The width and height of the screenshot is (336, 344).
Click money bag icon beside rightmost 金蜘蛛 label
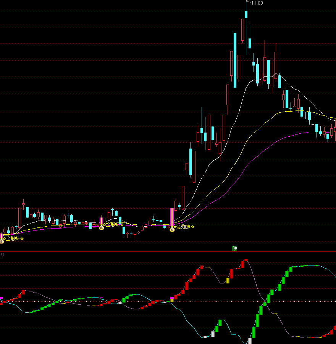coord(172,229)
